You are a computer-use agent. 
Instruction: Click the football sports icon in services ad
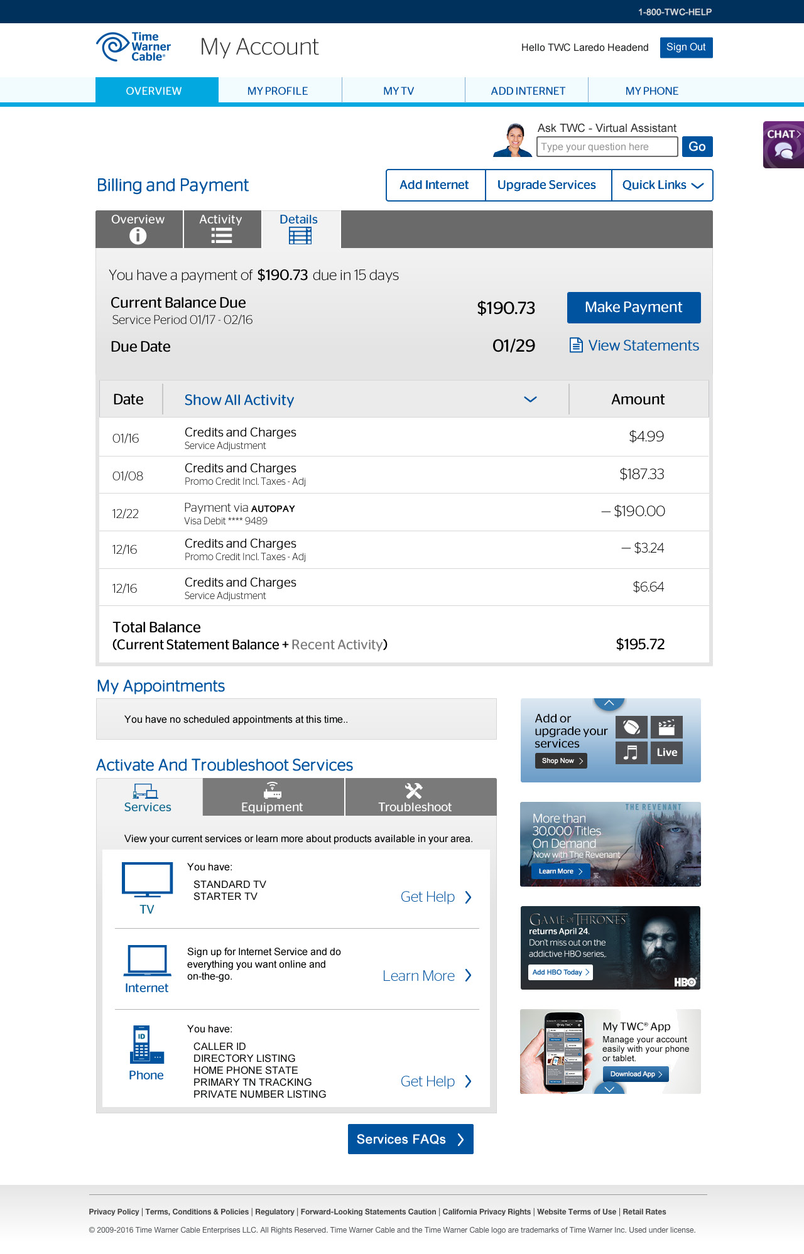pos(631,727)
